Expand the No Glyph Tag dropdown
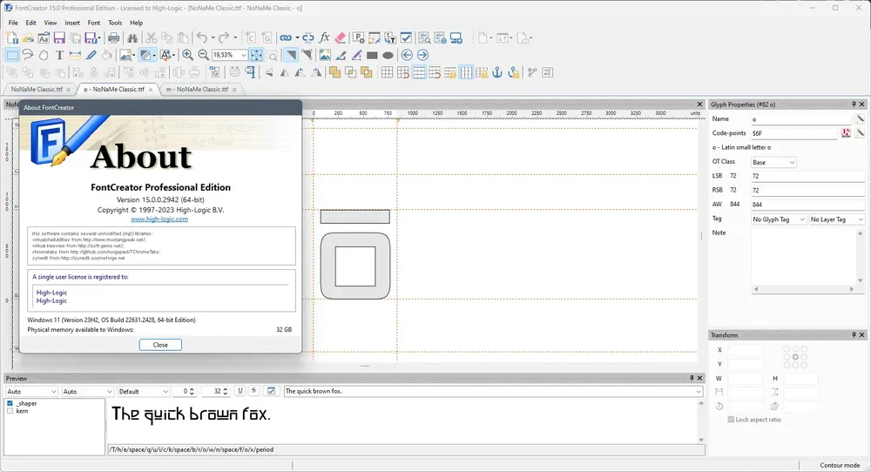The width and height of the screenshot is (871, 472). 778,219
